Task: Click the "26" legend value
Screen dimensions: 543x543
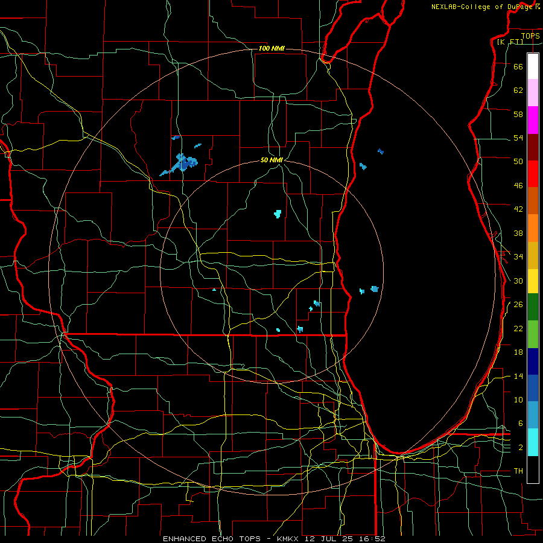Action: 518,305
